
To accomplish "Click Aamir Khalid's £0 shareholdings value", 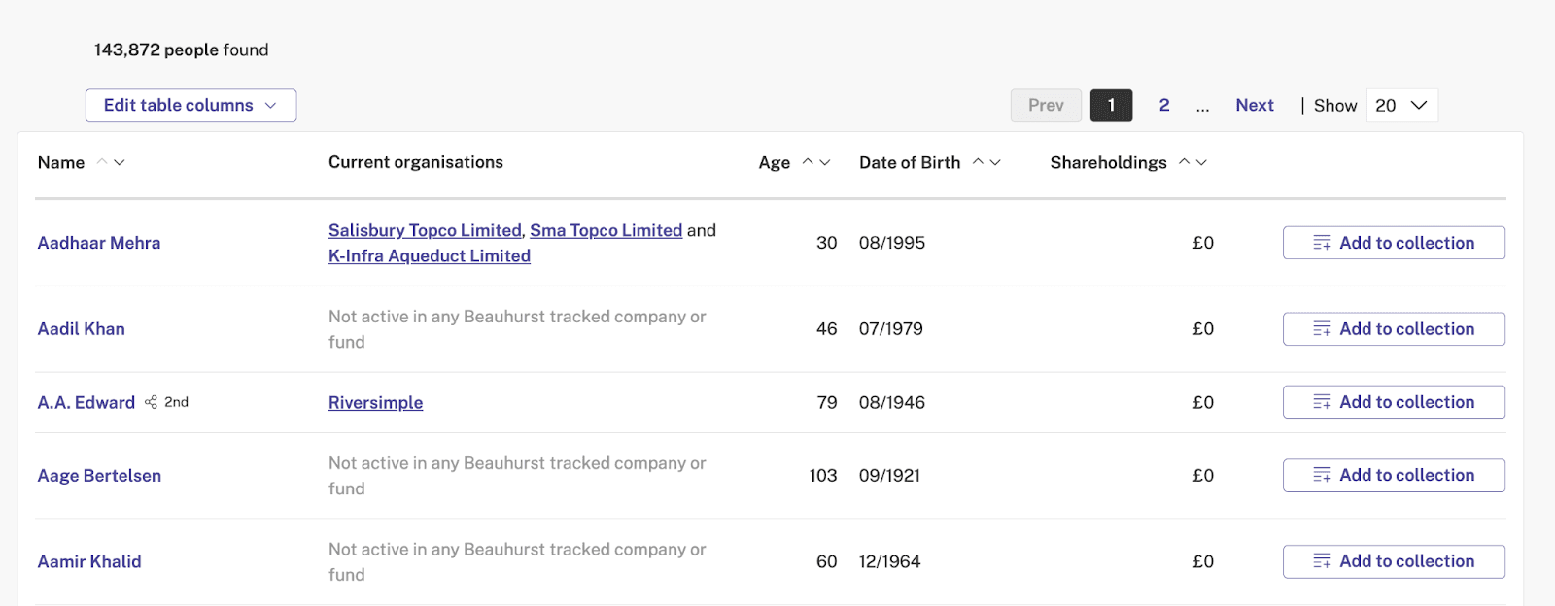I will click(x=1203, y=561).
